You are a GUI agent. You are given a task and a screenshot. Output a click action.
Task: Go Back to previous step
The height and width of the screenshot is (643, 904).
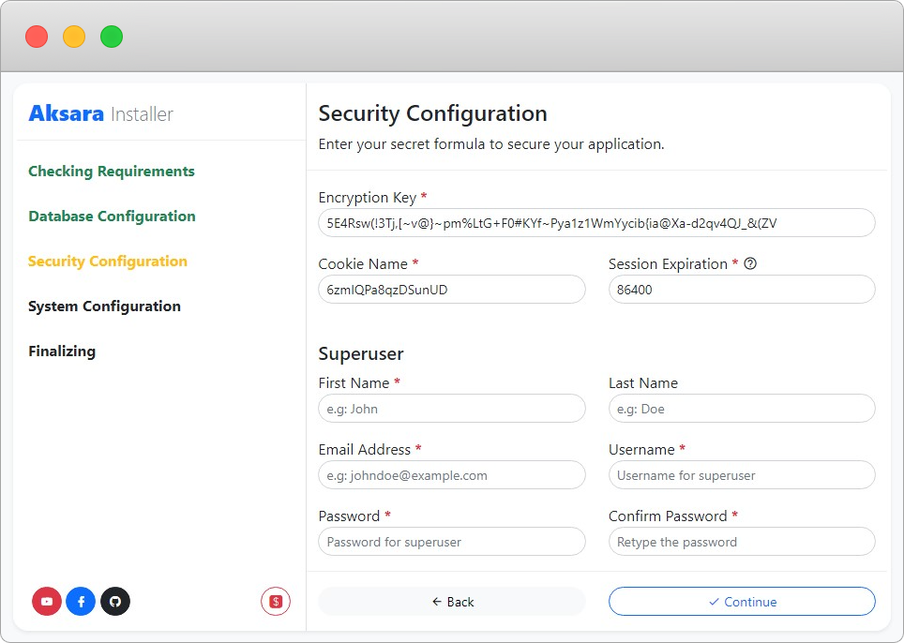[x=452, y=602]
